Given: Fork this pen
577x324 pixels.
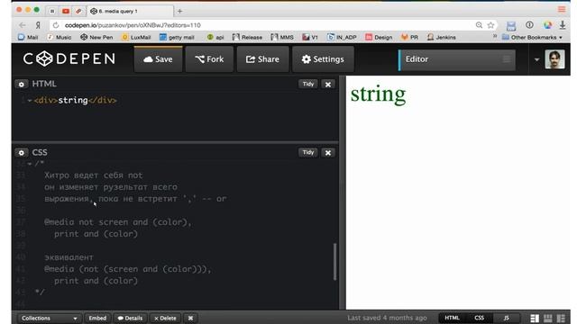Looking at the screenshot, I should pyautogui.click(x=209, y=59).
